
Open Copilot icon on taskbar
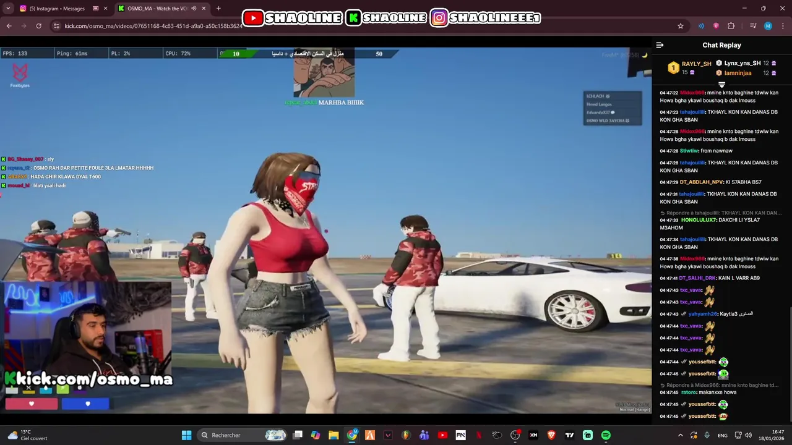point(316,435)
